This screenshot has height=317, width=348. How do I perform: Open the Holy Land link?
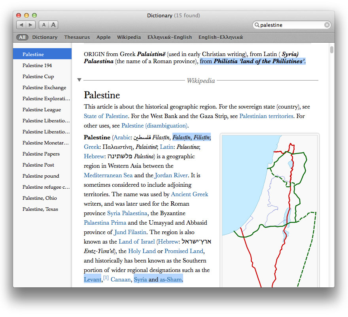[142, 251]
